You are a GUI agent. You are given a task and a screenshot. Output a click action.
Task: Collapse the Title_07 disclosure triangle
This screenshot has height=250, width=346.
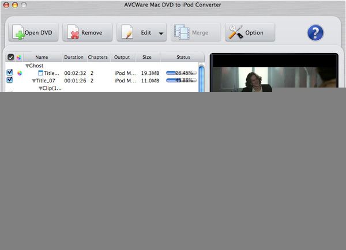(x=34, y=81)
